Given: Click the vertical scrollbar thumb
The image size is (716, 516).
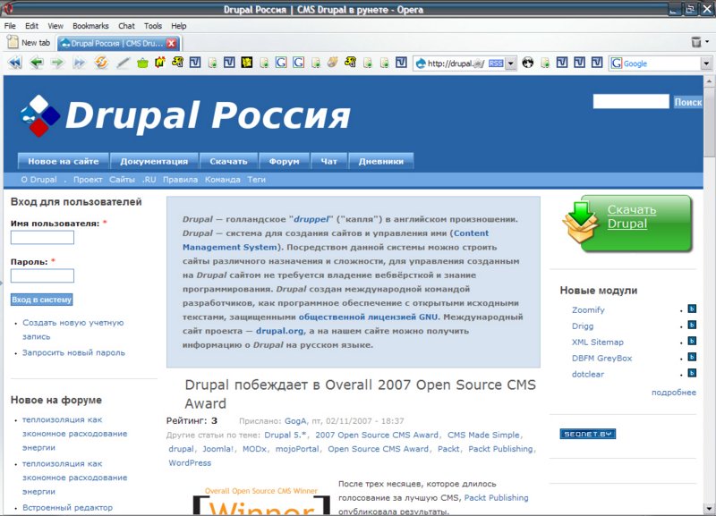Looking at the screenshot, I should 709,123.
